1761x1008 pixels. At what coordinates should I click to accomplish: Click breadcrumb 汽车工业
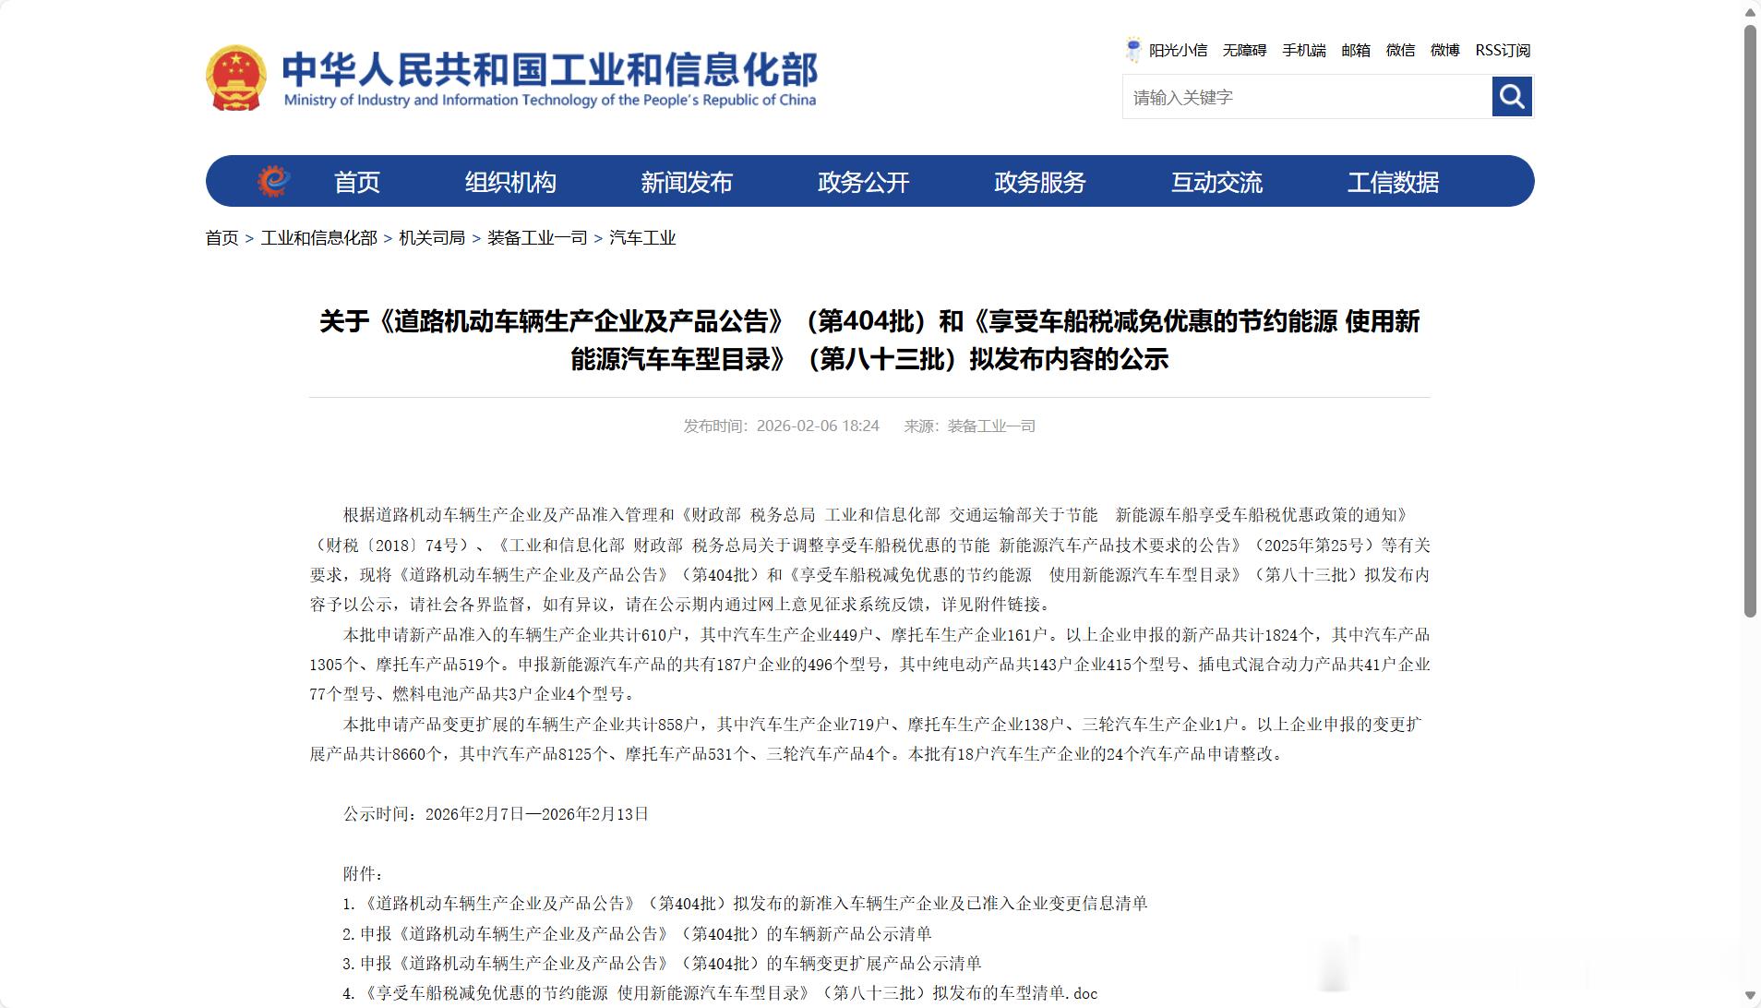coord(642,238)
